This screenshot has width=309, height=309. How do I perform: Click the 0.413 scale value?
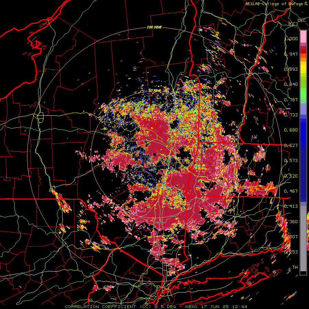click(291, 206)
